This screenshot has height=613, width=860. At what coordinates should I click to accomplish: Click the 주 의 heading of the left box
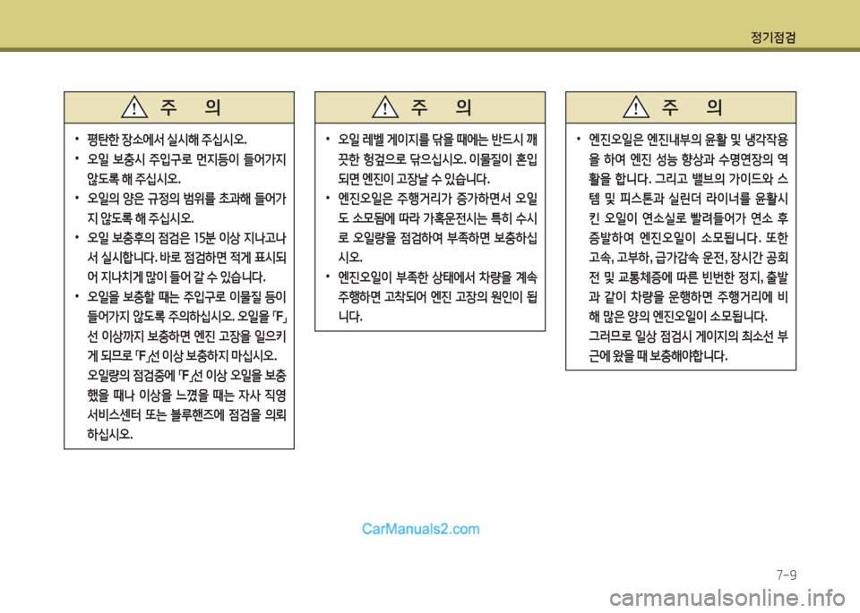tap(190, 107)
